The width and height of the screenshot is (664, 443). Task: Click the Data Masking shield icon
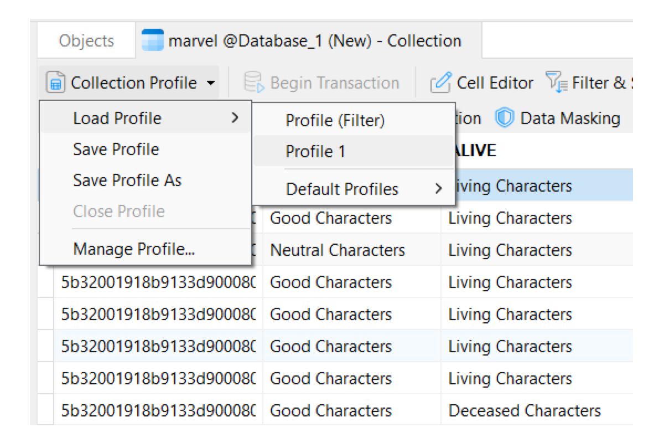[x=504, y=118]
